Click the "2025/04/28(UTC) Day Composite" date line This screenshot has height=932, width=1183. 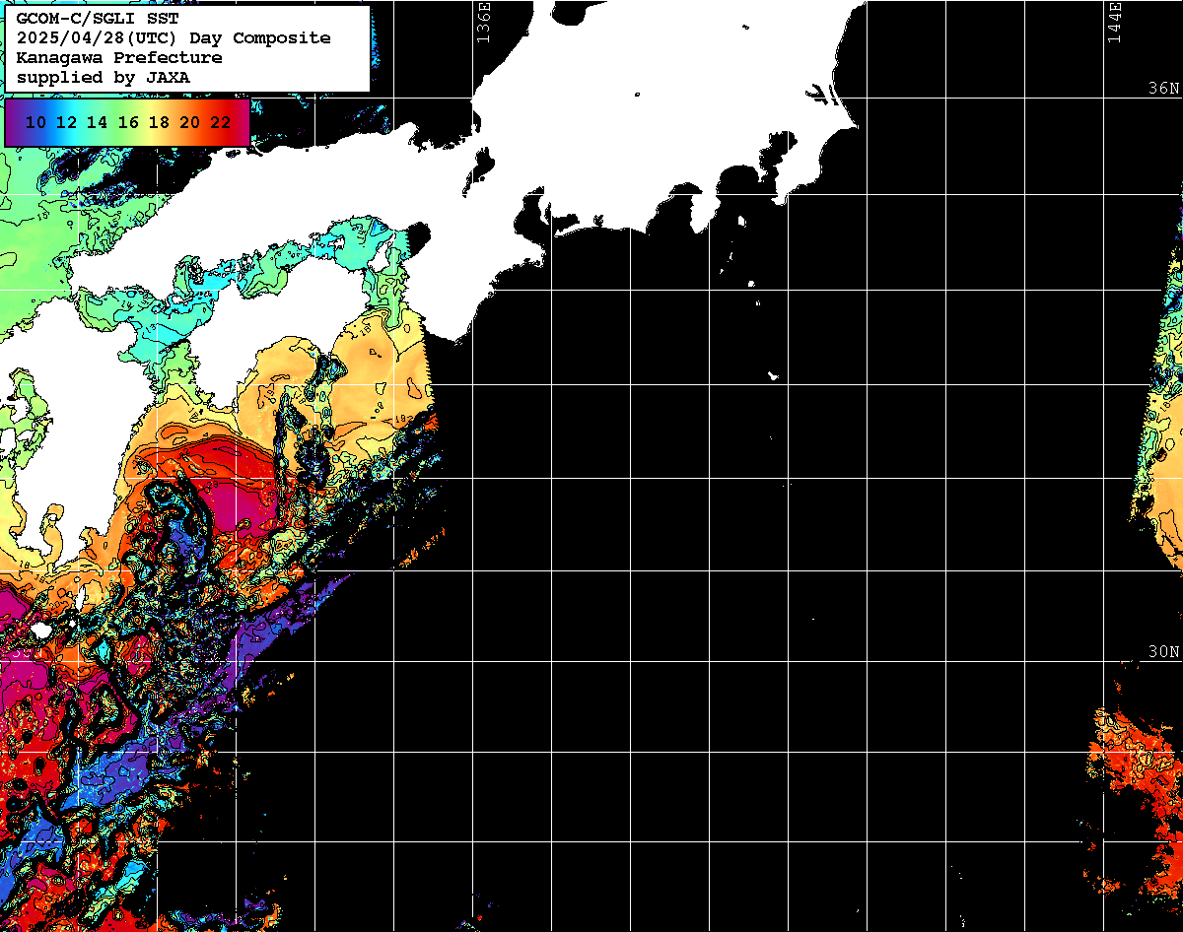174,38
